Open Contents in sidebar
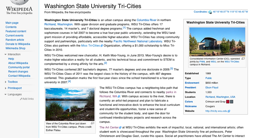Screen dimensions: 253x138 pos(11,27)
